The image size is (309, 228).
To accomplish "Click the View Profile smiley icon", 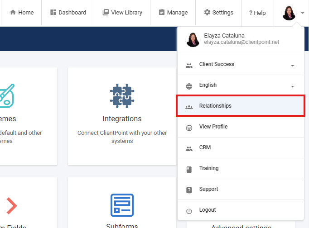I will [189, 128].
